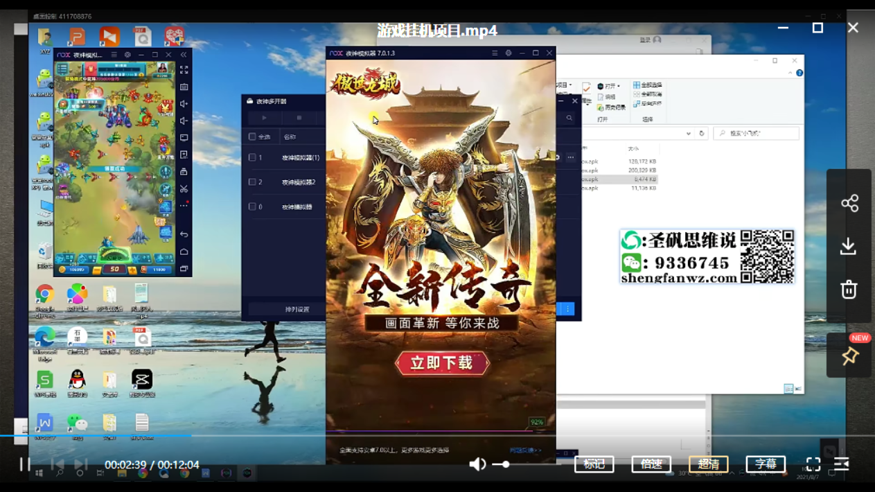The width and height of the screenshot is (875, 492).
Task: Open the 倍速 playback speed options
Action: tap(651, 464)
